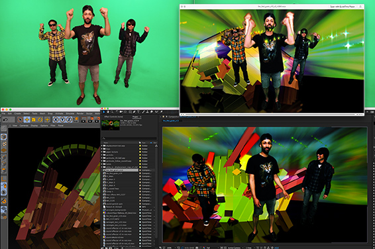Toggle the Z axis lock in Cinema 4D
375x249 pixels.
click(x=69, y=119)
